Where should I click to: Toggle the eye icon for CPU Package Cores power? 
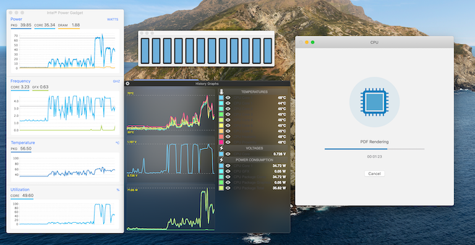[x=228, y=177]
